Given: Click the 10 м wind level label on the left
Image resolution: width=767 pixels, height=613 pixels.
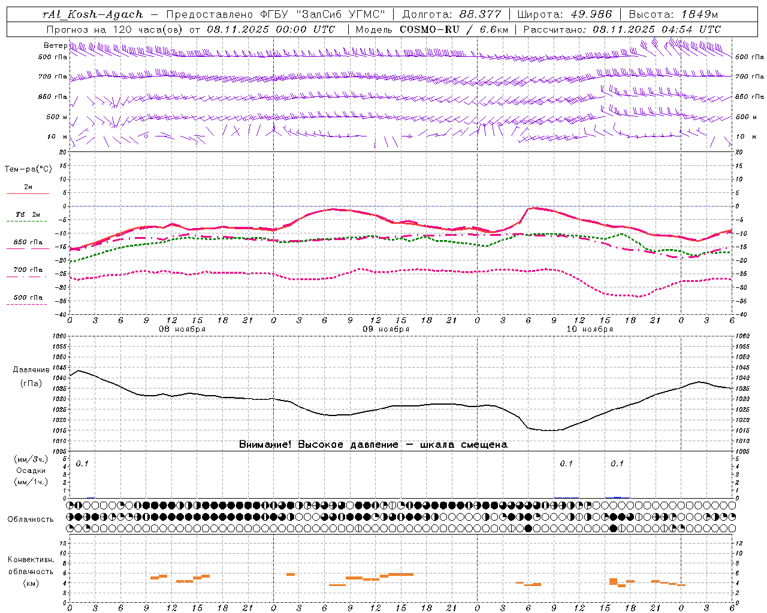Looking at the screenshot, I should [x=57, y=136].
